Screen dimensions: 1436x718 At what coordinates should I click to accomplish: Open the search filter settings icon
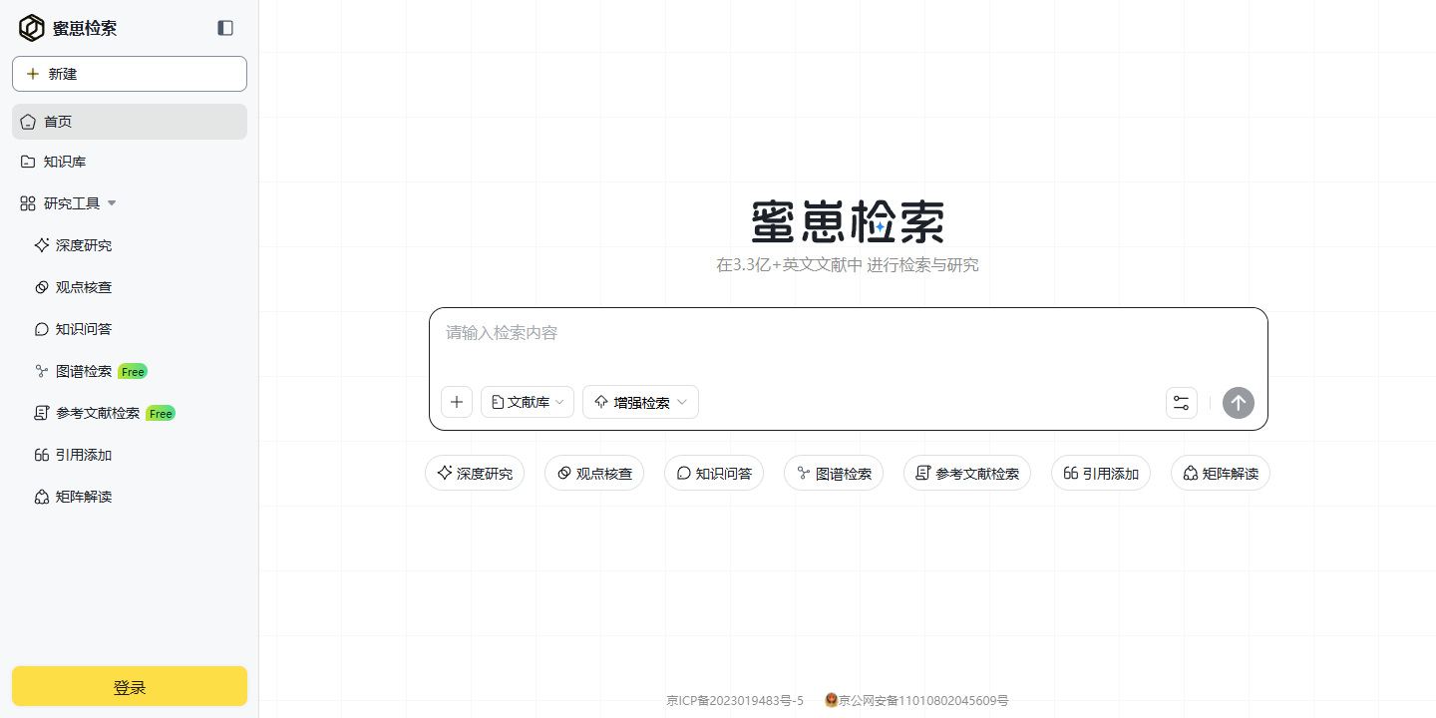1182,403
